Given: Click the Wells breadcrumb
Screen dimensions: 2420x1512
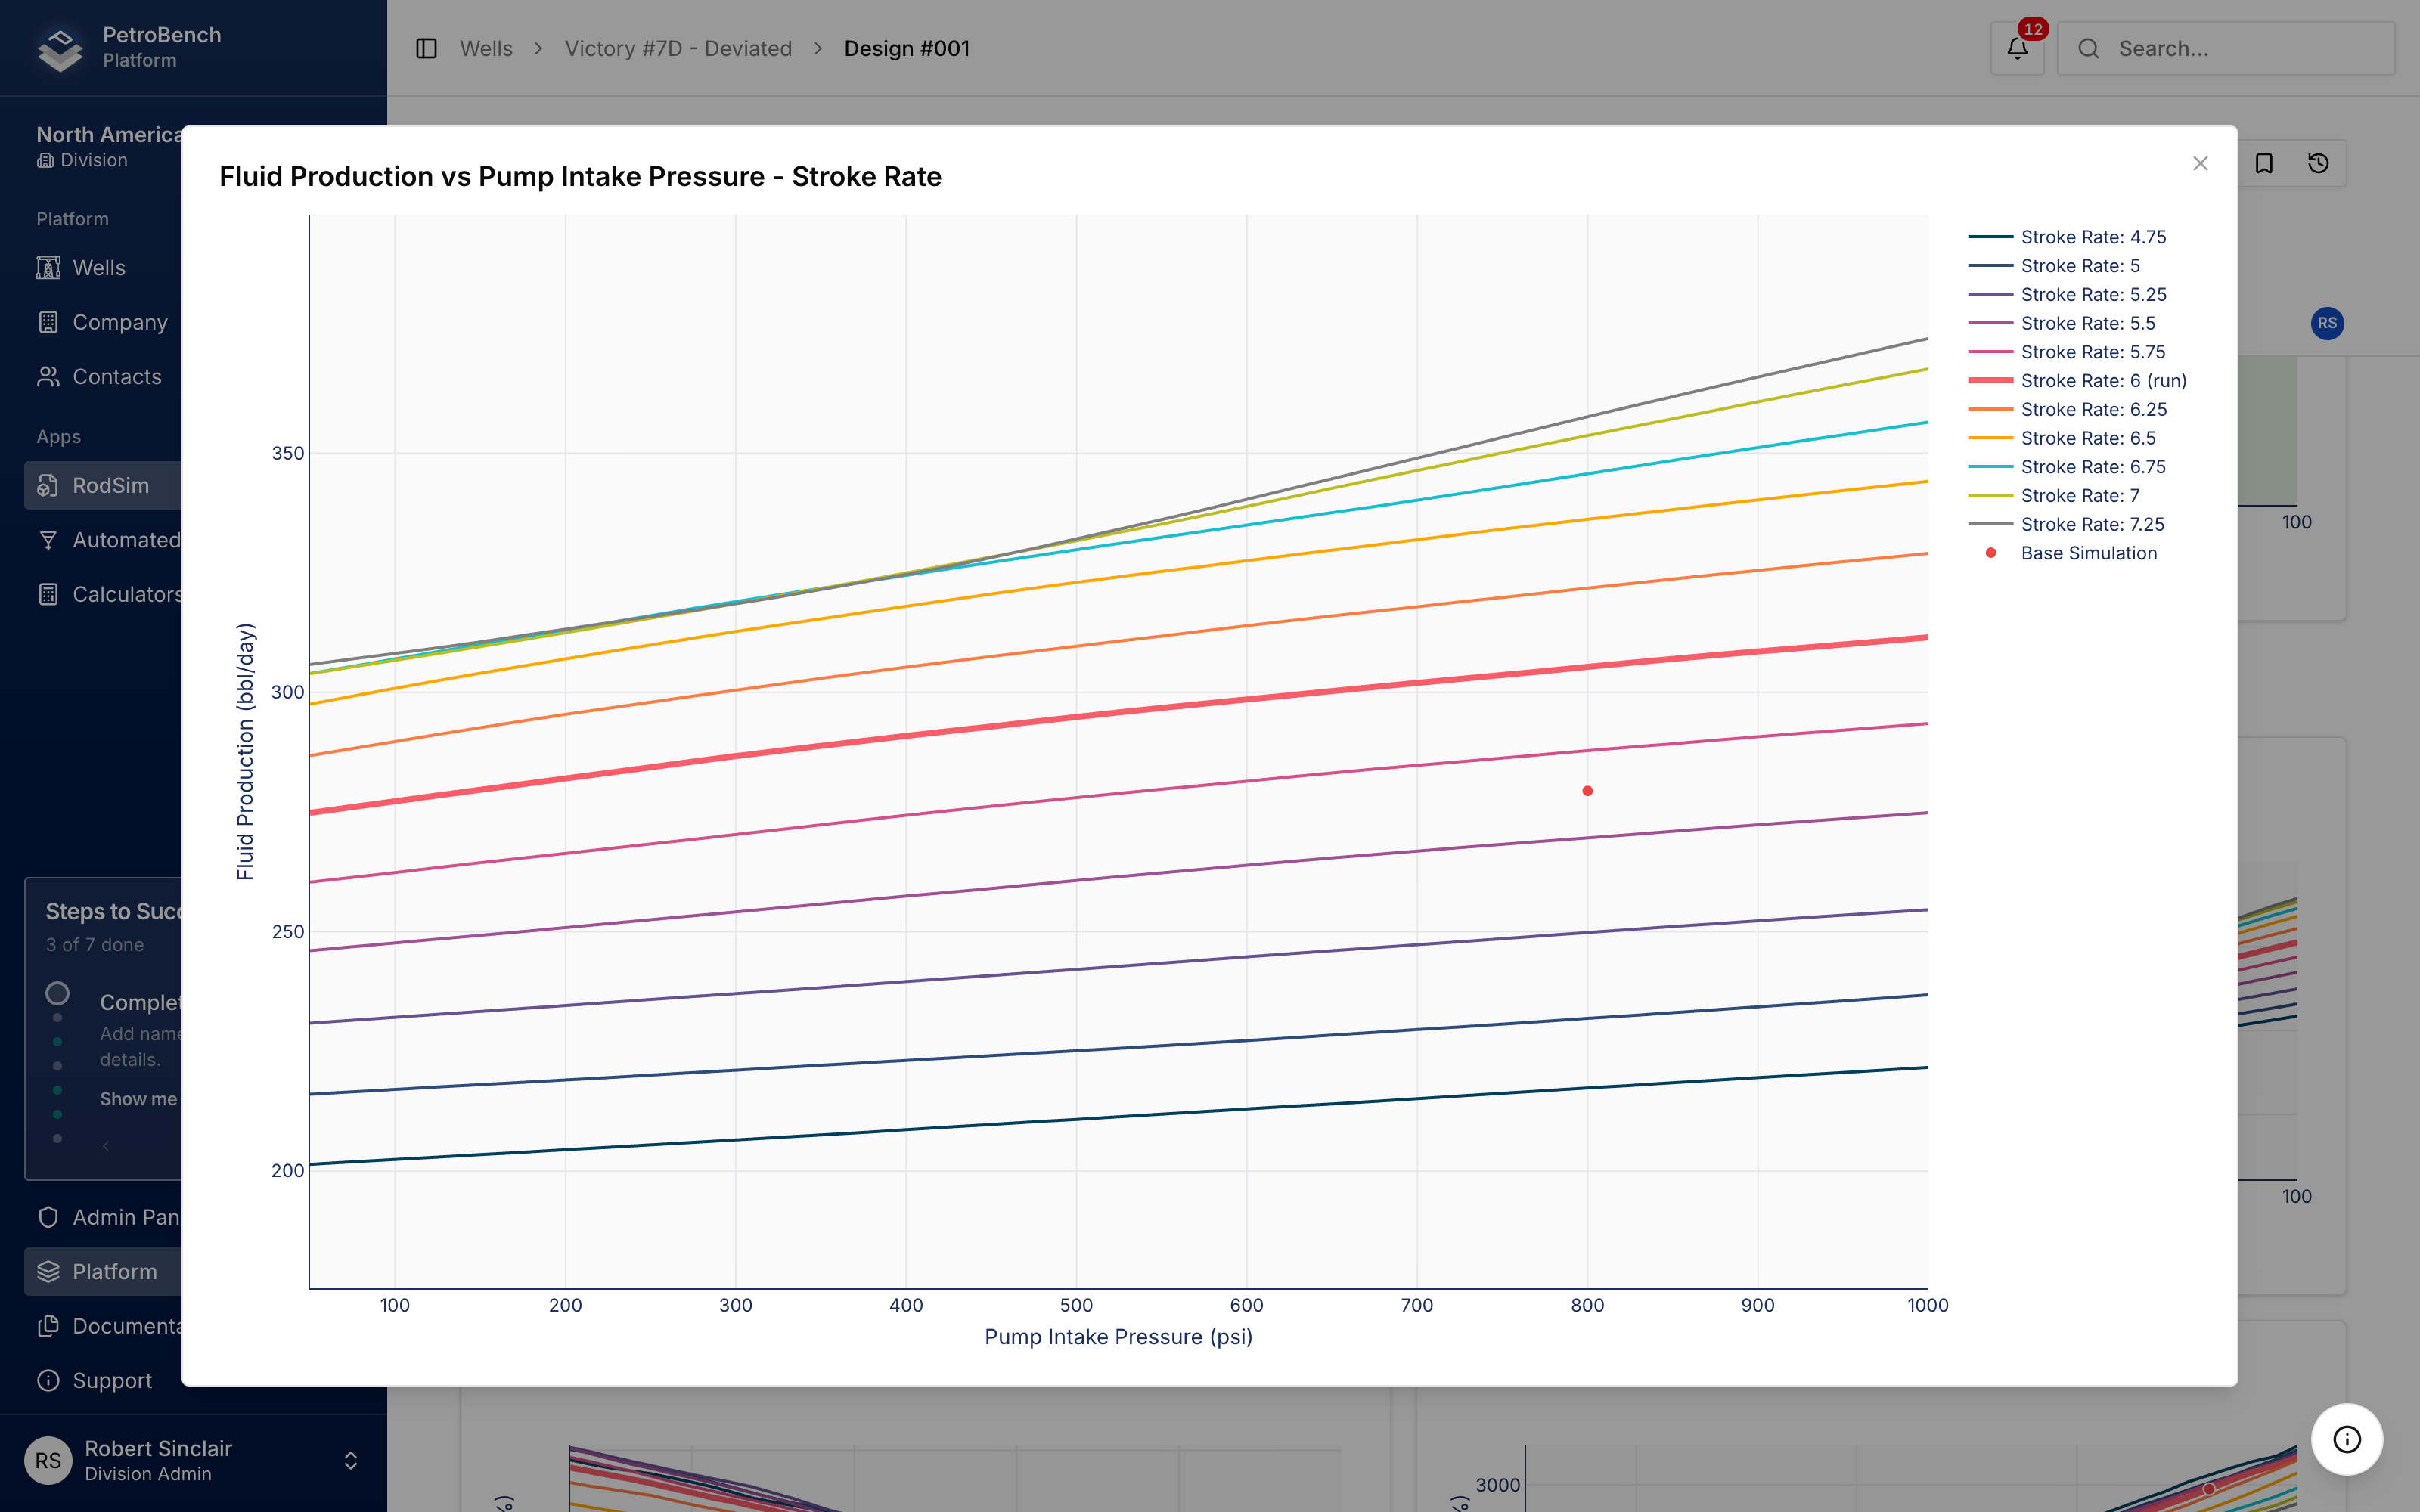Looking at the screenshot, I should [486, 48].
